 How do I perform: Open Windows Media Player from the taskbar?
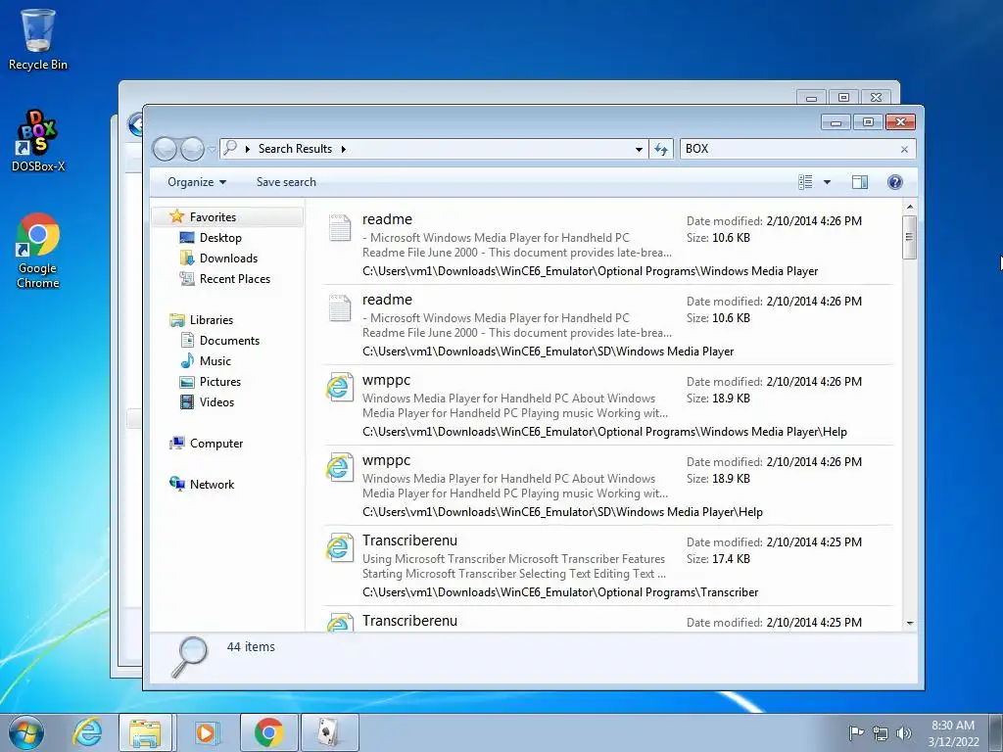pyautogui.click(x=206, y=732)
